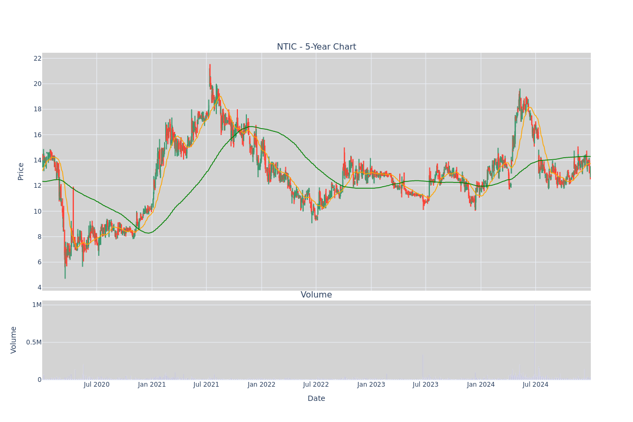633x422 pixels.
Task: Click the price tick label 10
Action: (x=37, y=211)
